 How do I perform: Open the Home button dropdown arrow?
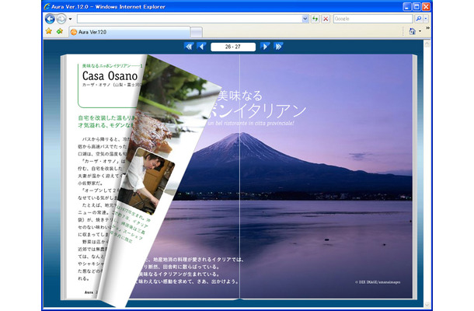pos(420,31)
